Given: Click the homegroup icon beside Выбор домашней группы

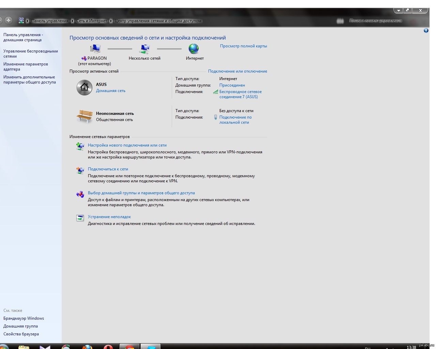Looking at the screenshot, I should 80,194.
